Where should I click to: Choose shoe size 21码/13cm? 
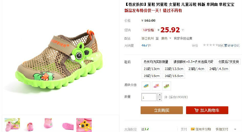pos(151,69)
